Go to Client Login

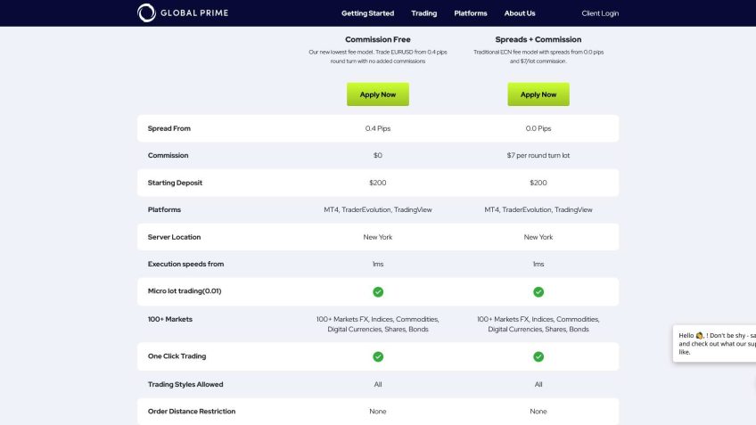coord(600,13)
